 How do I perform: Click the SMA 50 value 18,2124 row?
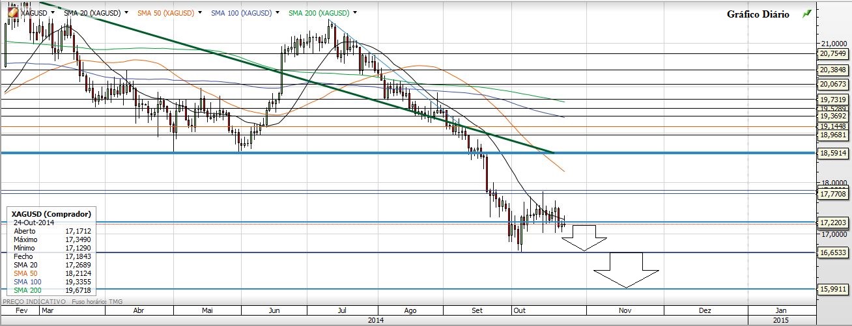[x=52, y=273]
